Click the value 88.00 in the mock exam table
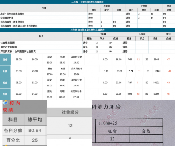 [118, 60]
